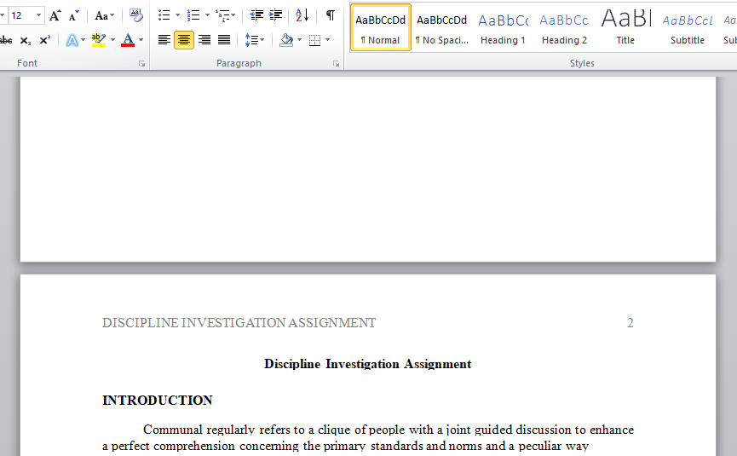Image resolution: width=737 pixels, height=456 pixels.
Task: Apply Numbering list formatting
Action: point(193,15)
